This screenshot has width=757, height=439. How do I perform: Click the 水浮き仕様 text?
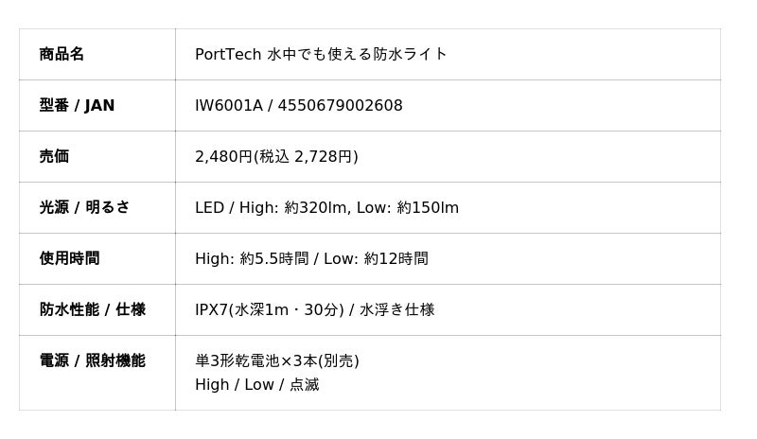click(x=396, y=309)
